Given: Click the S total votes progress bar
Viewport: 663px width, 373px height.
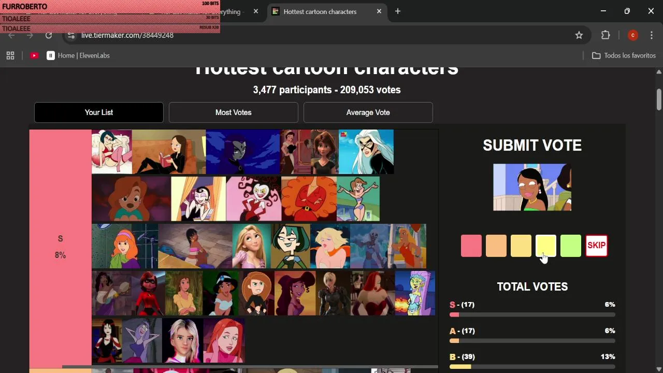Looking at the screenshot, I should [532, 314].
